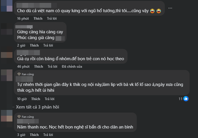Click the "10 giờ" timestamp link
Viewport: 198px width, 138px height.
coord(22,99)
